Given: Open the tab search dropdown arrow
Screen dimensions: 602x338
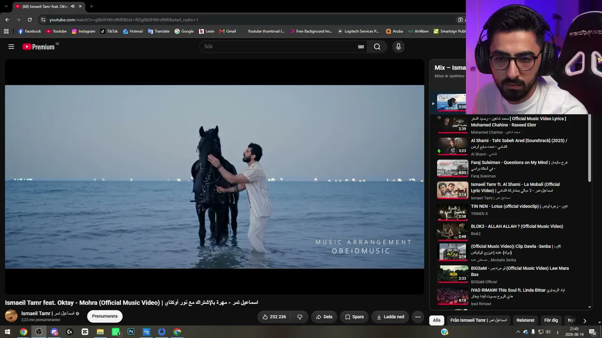Looking at the screenshot, I should [x=6, y=7].
